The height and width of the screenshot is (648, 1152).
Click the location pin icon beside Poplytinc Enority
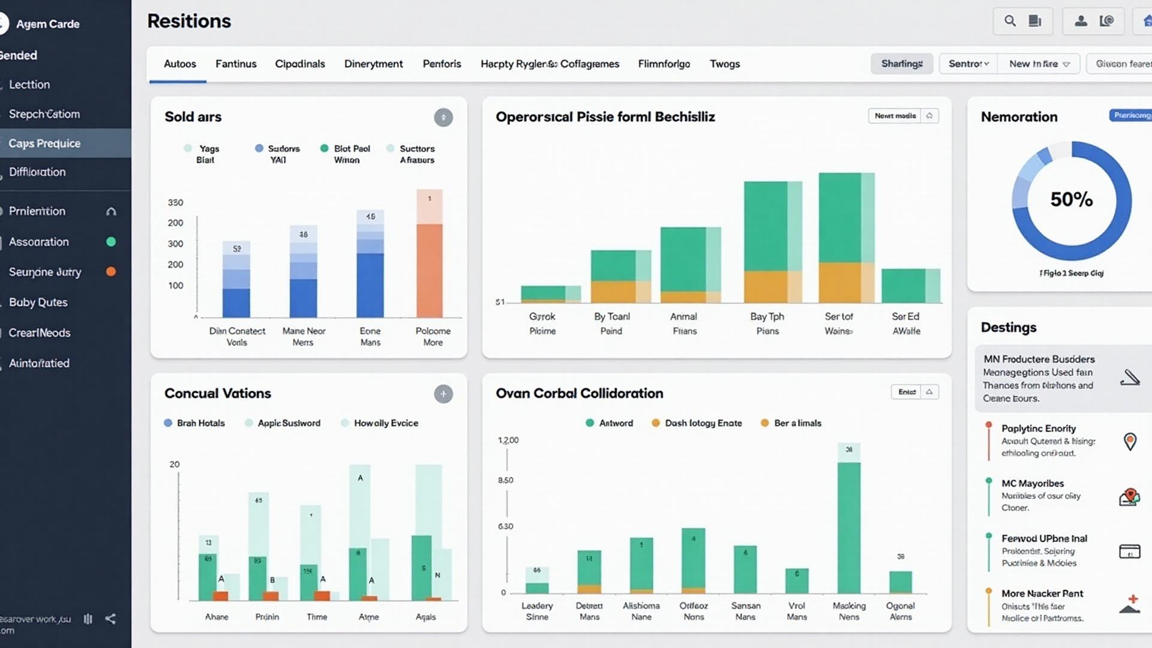click(1130, 442)
